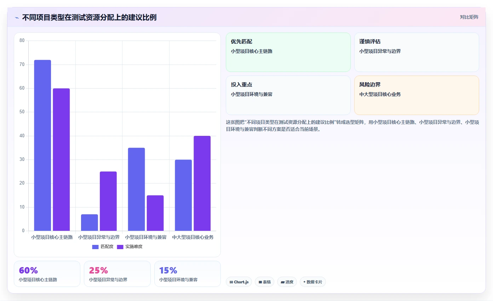This screenshot has height=301, width=493.
Task: Open the 投入重点 matrix card
Action: click(x=288, y=95)
